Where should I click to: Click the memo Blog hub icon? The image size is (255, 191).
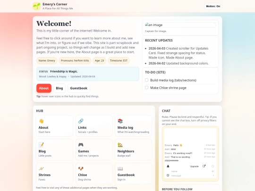[x=41, y=145]
